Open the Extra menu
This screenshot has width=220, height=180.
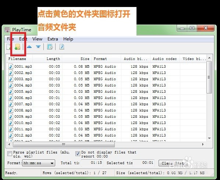pos(53,39)
